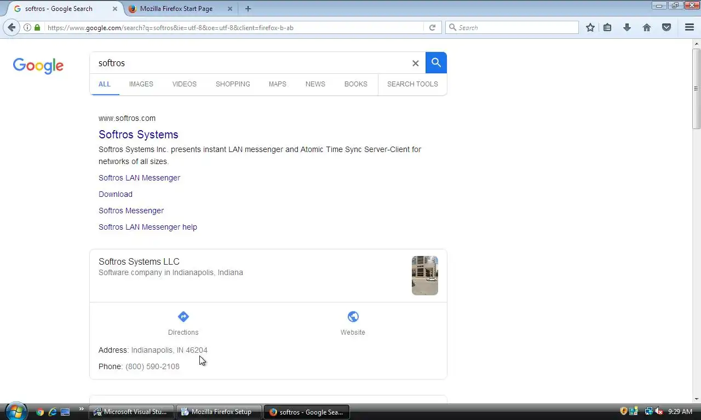Close the softros - Google Search tab
Screen dimensions: 701x420
click(115, 9)
